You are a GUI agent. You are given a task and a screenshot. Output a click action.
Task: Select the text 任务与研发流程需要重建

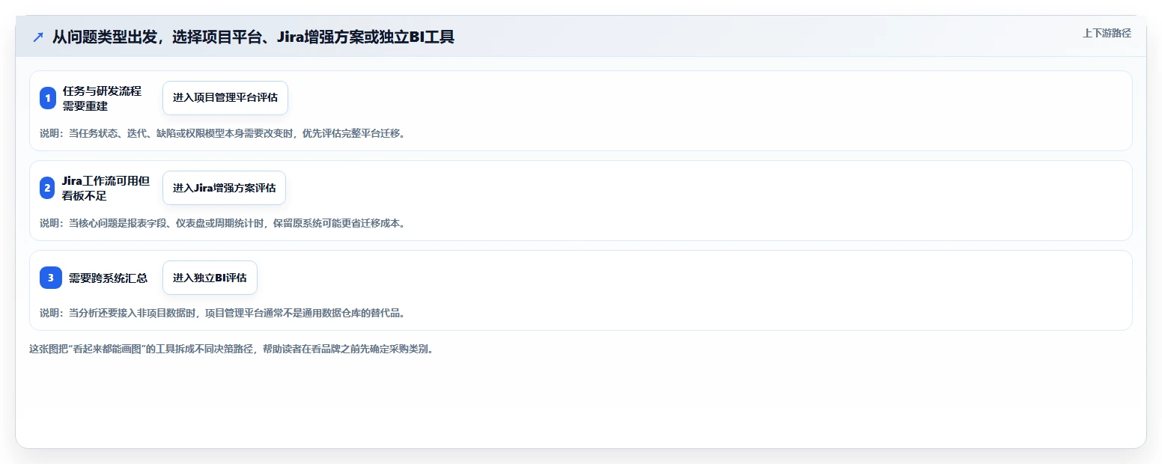103,98
